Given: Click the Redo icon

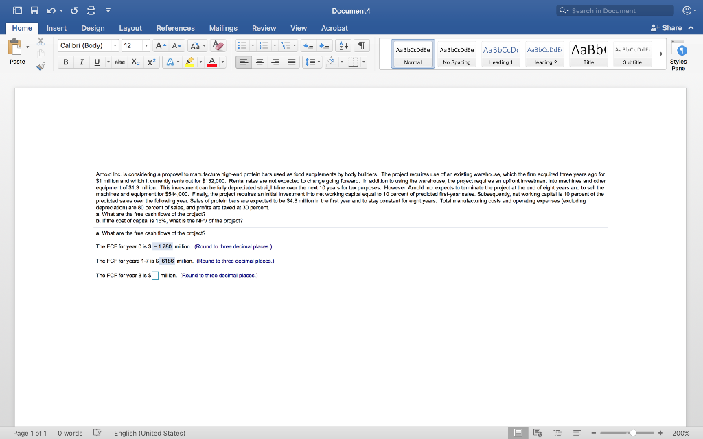Looking at the screenshot, I should tap(74, 10).
